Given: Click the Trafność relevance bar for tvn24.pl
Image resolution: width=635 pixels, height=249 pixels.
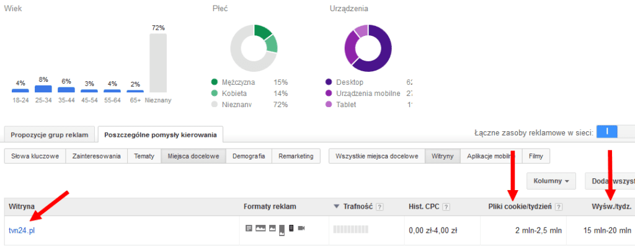Looking at the screenshot, I should 352,230.
